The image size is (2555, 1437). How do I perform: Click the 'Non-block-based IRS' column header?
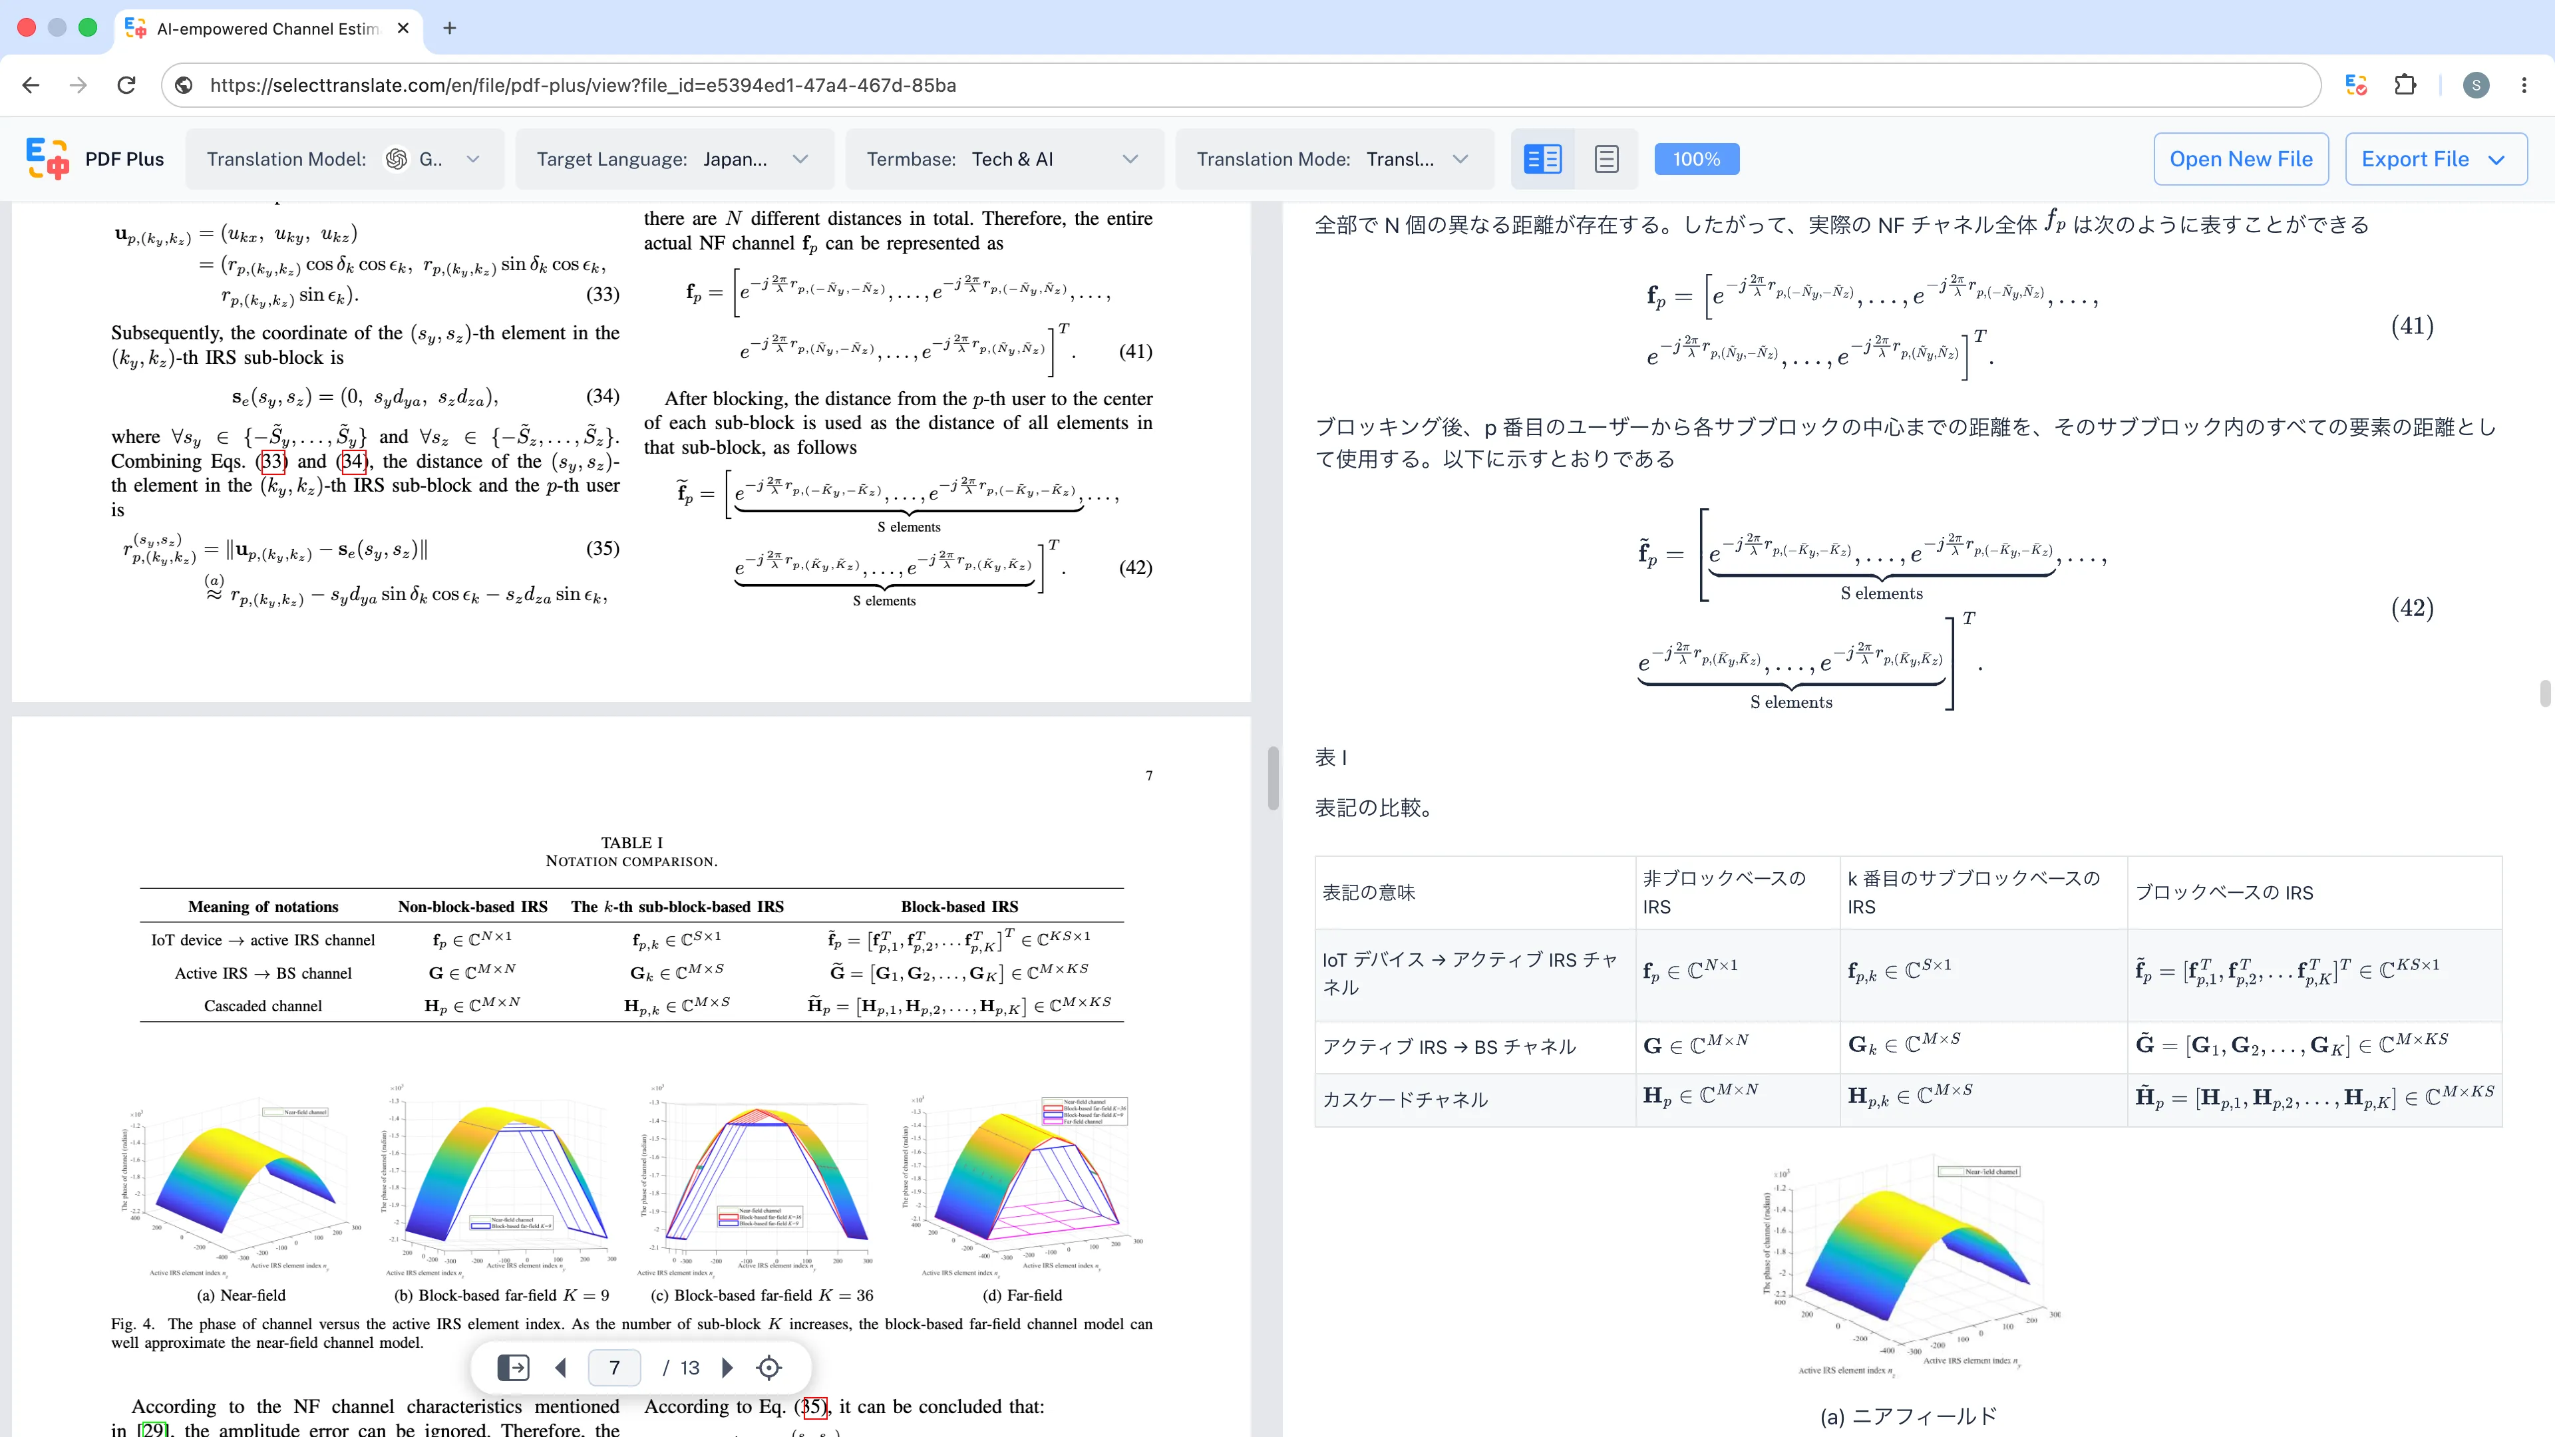pos(472,906)
